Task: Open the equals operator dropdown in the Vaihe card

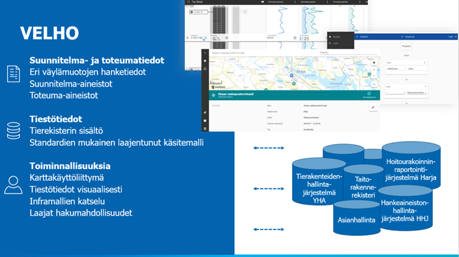Action: 396,92
